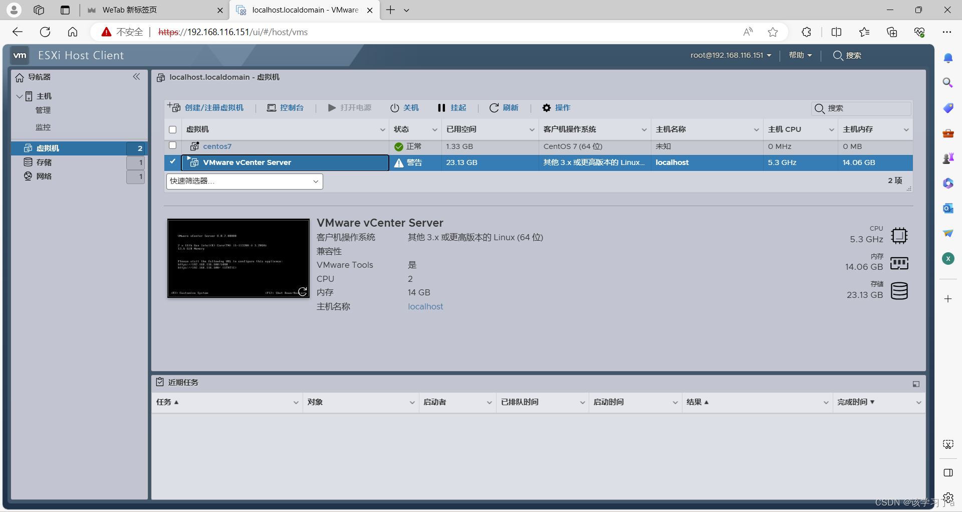
Task: Open browser settings and more menu
Action: [x=946, y=32]
